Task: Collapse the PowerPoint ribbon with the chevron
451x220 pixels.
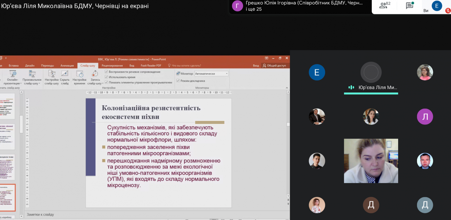Action: point(287,88)
